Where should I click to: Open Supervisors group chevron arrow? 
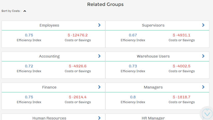tap(203, 25)
